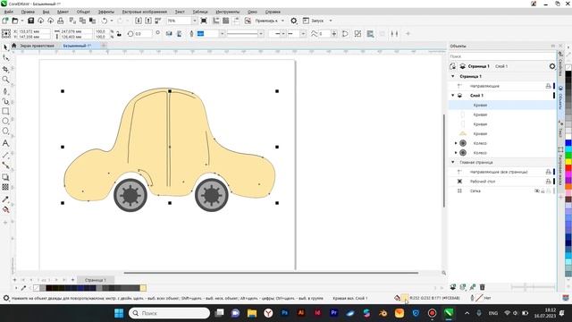Viewport: 572px width, 322px height.
Task: Click the Undo button
Action: 105,21
